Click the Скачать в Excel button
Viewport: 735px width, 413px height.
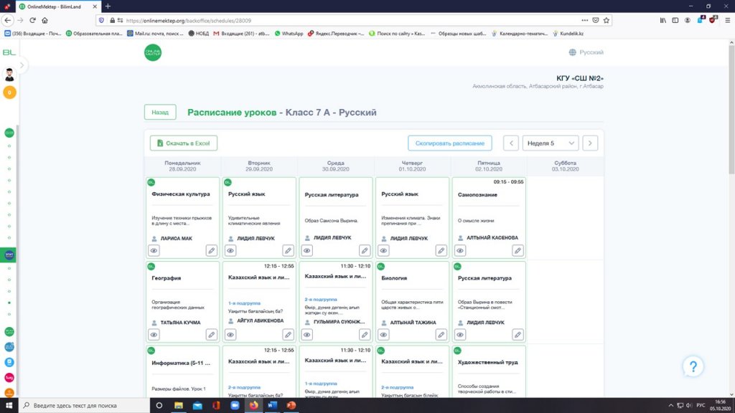click(184, 143)
